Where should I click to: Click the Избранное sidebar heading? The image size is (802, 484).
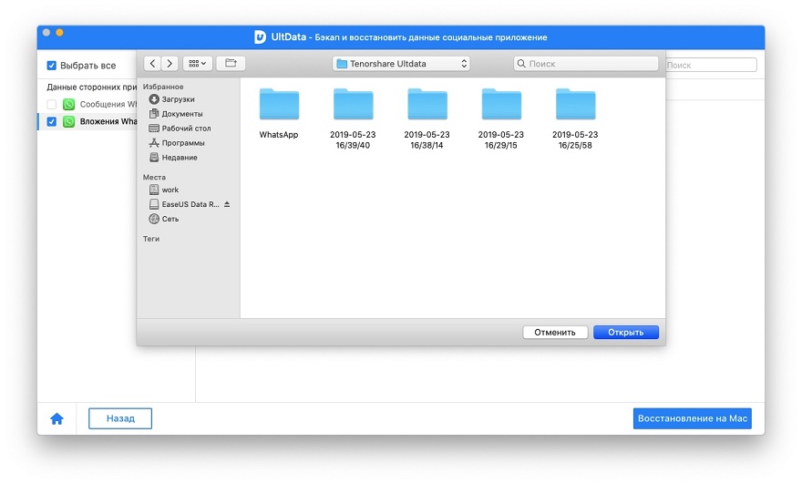coord(163,87)
